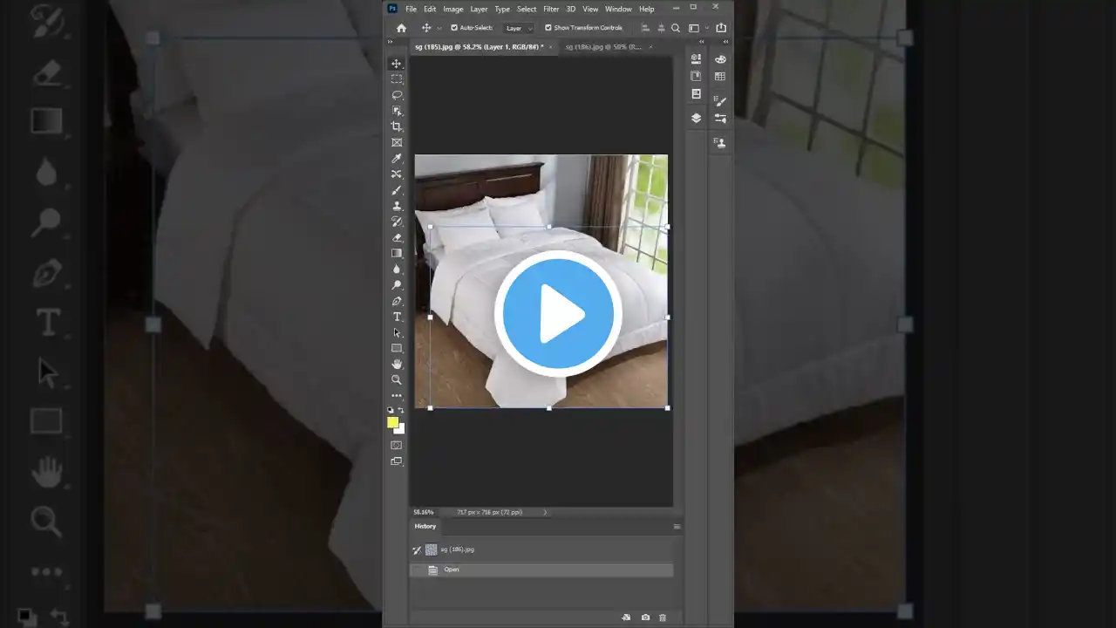Click the Layers panel icon in dock

coord(696,118)
